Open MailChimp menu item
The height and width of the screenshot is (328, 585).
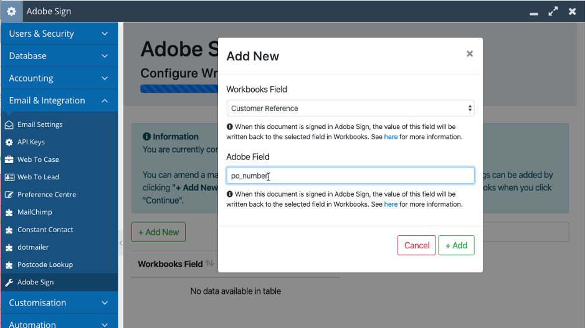[x=35, y=212]
